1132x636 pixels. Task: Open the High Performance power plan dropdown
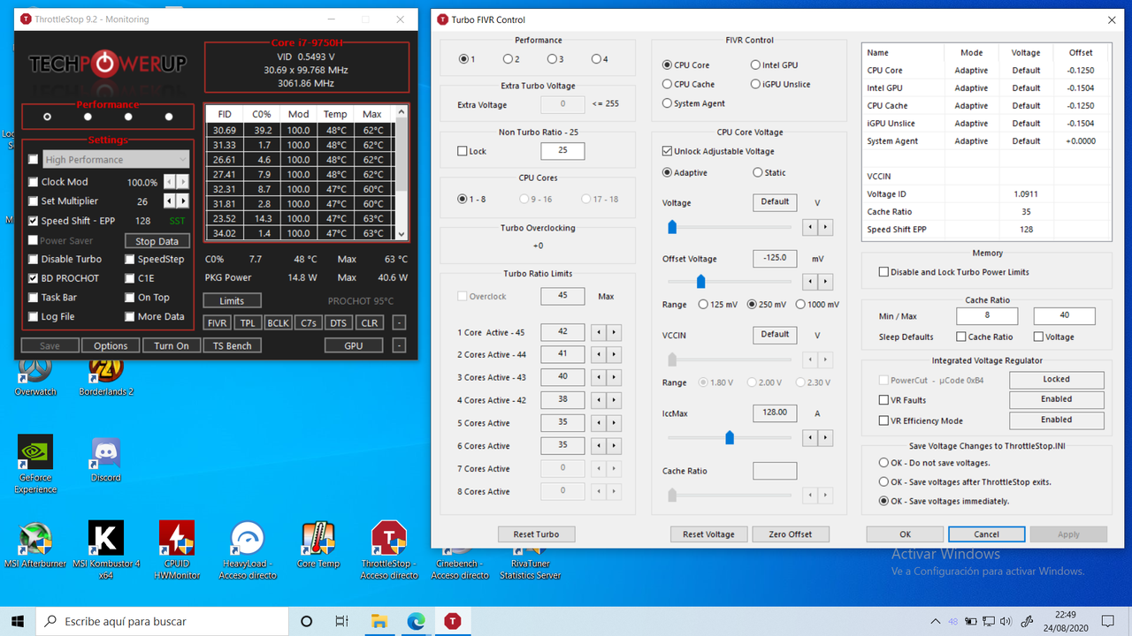[116, 159]
